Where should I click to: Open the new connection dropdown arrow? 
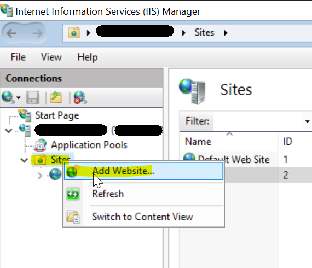18,97
